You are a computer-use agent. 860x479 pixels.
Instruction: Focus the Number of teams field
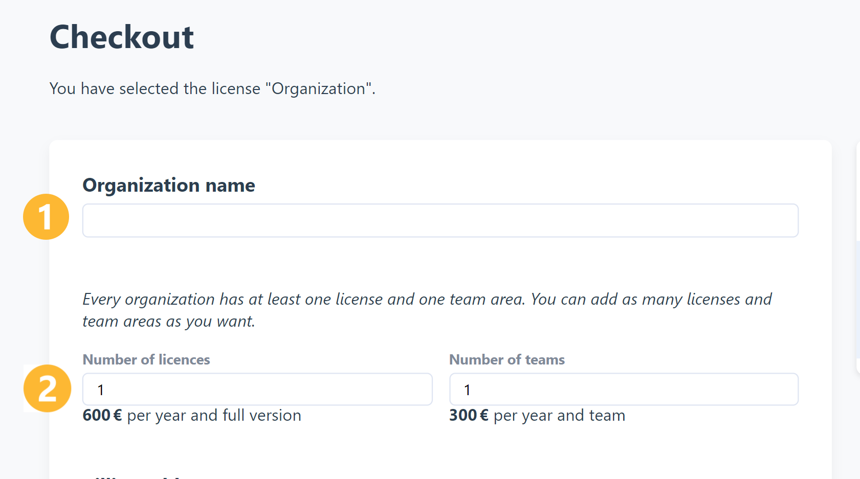click(x=624, y=389)
